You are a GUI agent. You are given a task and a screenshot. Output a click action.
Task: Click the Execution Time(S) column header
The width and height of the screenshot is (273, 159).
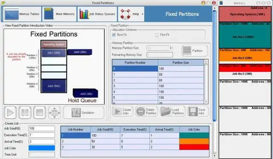click(135, 130)
